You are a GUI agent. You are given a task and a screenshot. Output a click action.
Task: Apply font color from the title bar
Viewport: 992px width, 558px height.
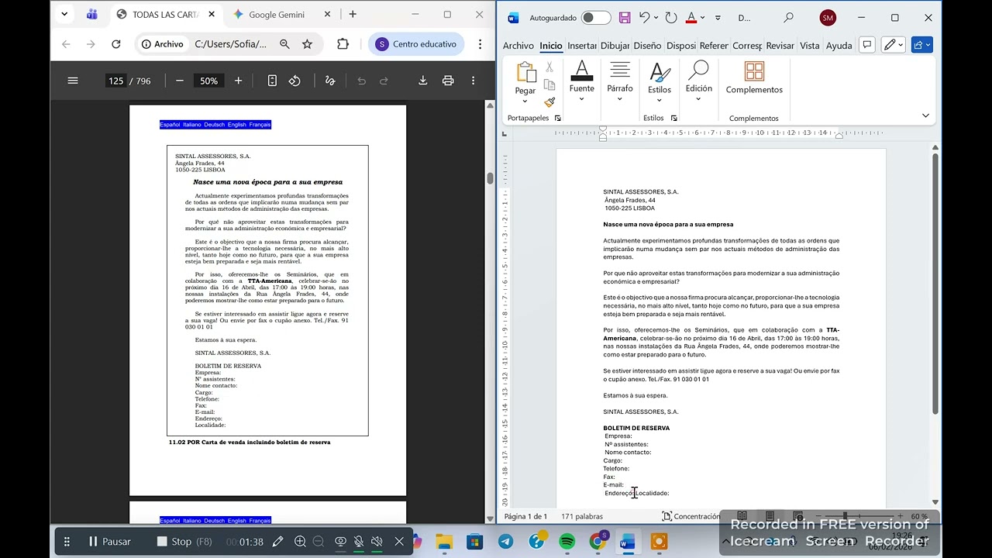[x=691, y=18]
